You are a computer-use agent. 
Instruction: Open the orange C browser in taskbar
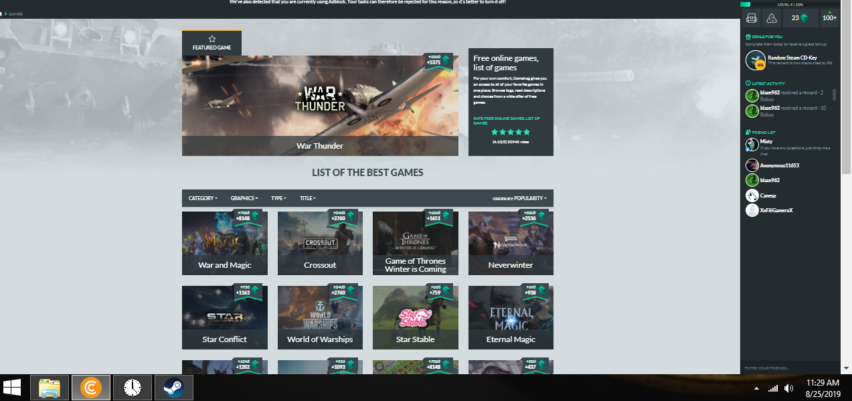[x=90, y=388]
